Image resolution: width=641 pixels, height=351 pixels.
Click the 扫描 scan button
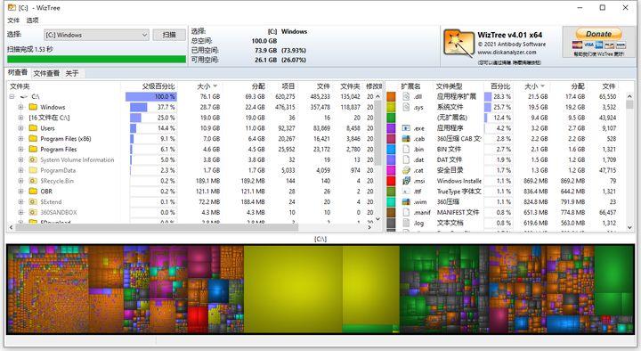pos(169,35)
